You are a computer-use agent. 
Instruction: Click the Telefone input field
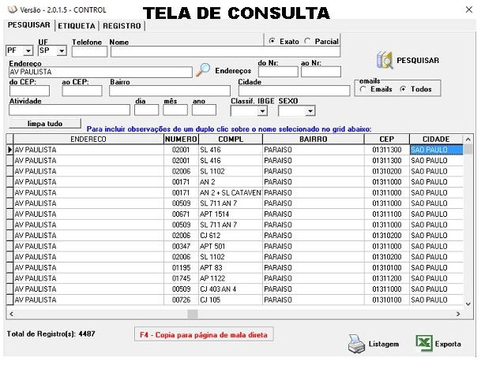pyautogui.click(x=89, y=51)
